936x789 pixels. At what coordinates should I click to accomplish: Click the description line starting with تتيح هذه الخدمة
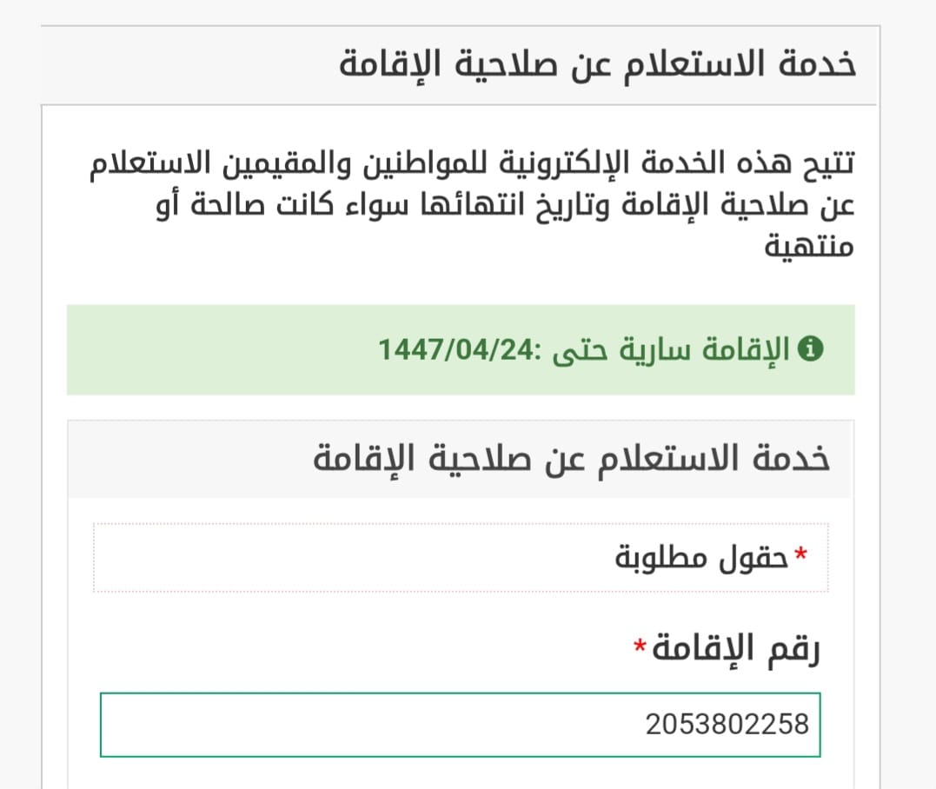tap(474, 163)
